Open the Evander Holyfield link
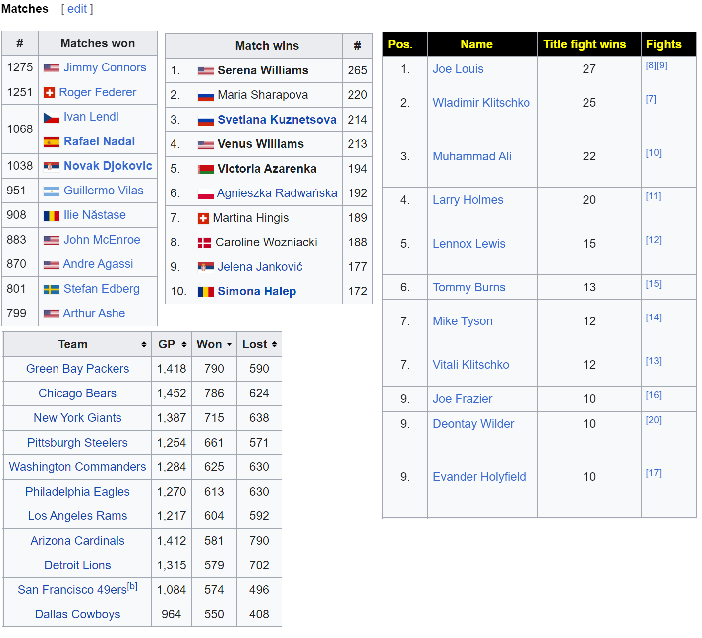This screenshot has height=638, width=702. tap(479, 477)
